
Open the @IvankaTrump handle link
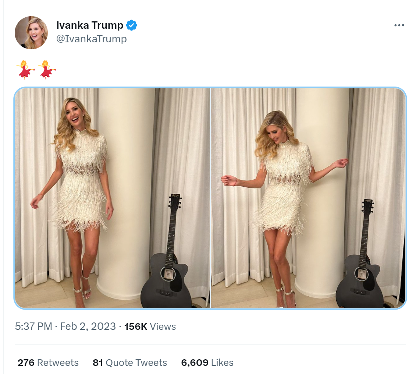pyautogui.click(x=92, y=39)
